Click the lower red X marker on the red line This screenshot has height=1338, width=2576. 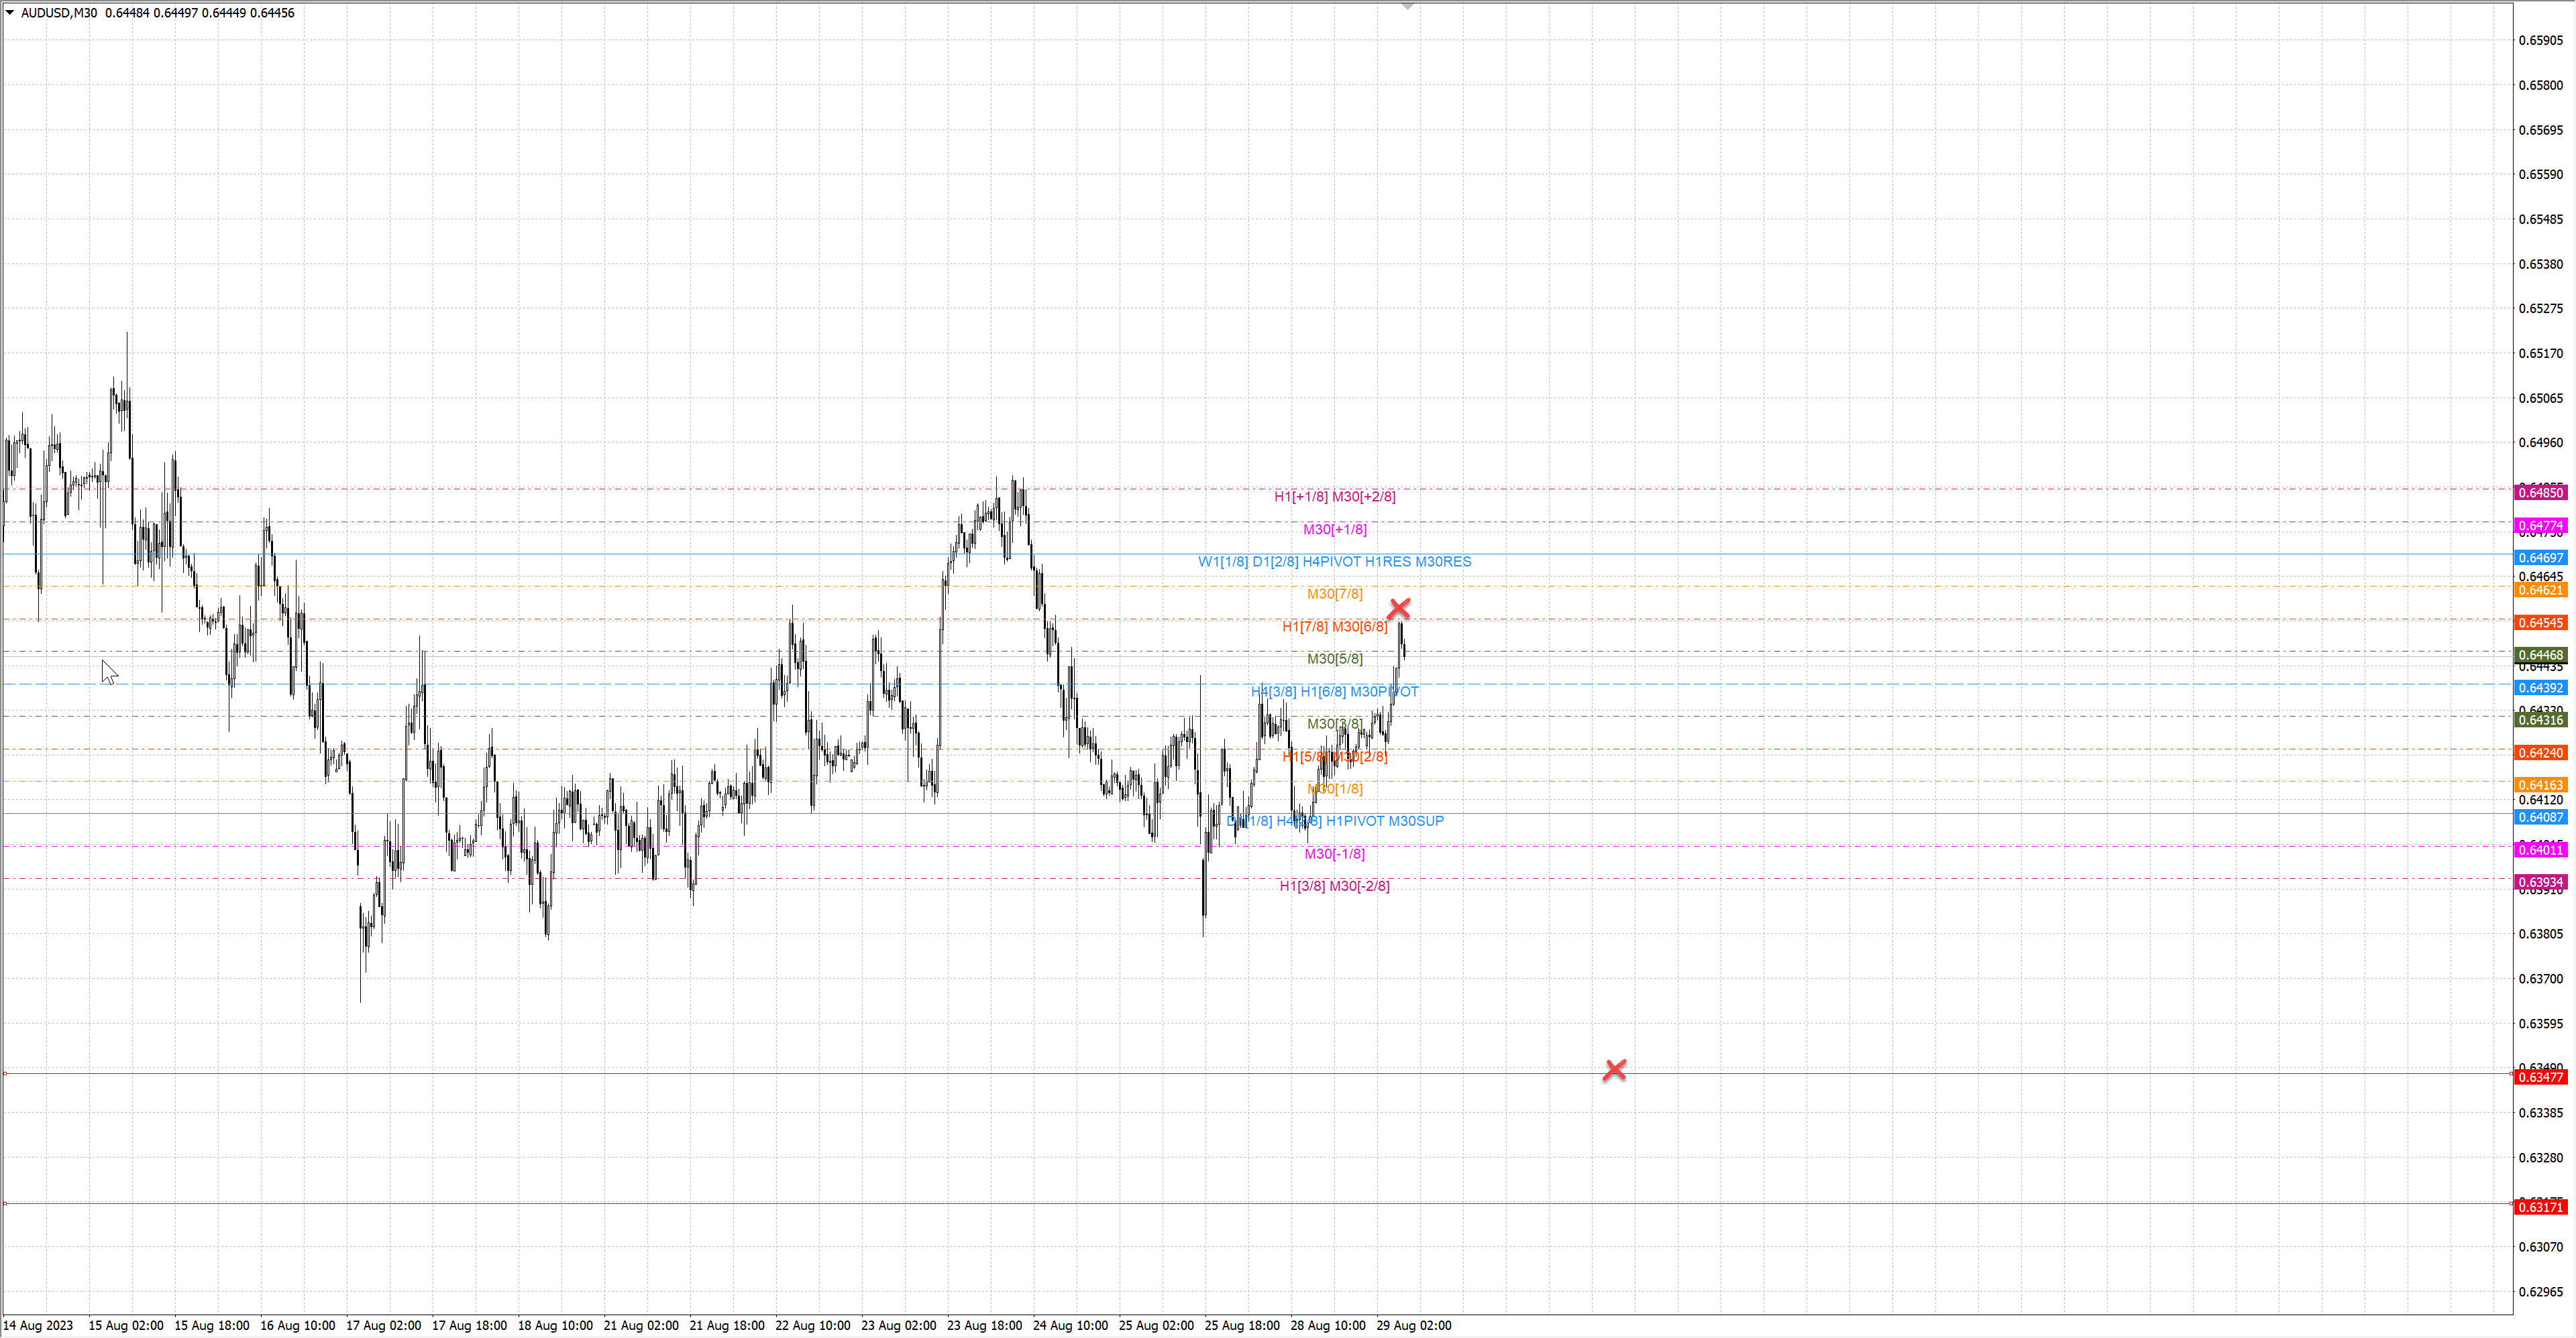1614,1071
